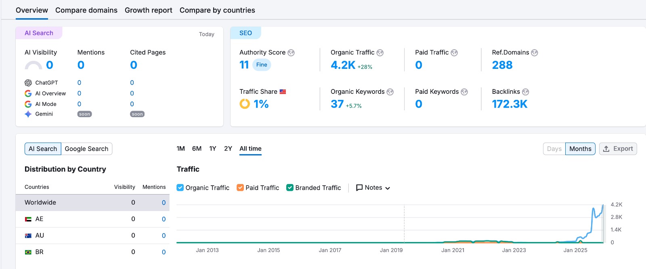Click the Gemini mentions soon badge
Image resolution: width=646 pixels, height=269 pixels.
pyautogui.click(x=84, y=114)
